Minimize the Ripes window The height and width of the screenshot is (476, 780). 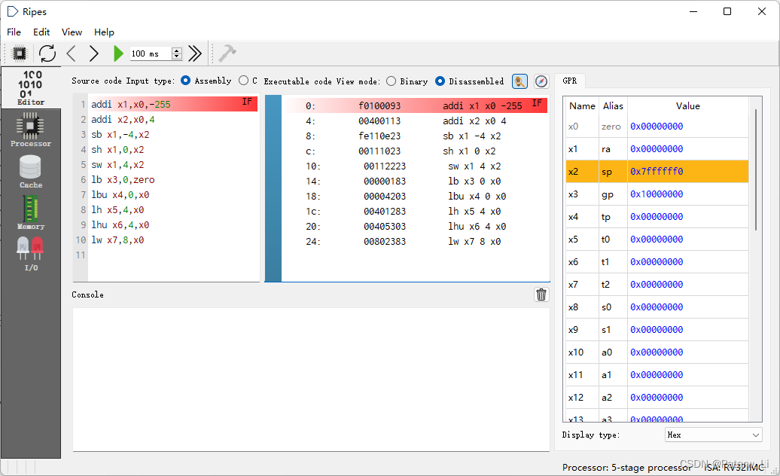693,11
